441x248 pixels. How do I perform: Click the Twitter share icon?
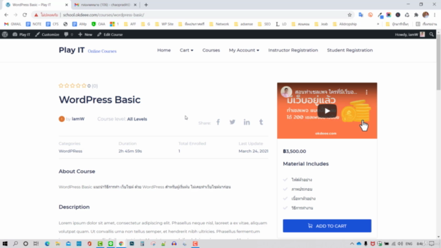click(232, 122)
